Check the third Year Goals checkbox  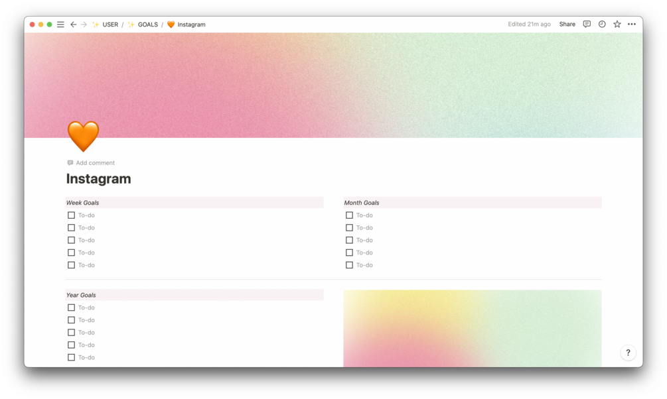coord(71,332)
